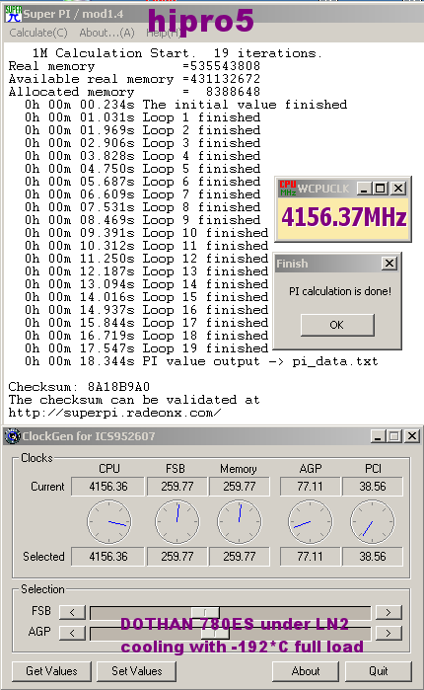The height and width of the screenshot is (690, 424).
Task: Click the FSB clock dial gauge
Action: coord(177,521)
